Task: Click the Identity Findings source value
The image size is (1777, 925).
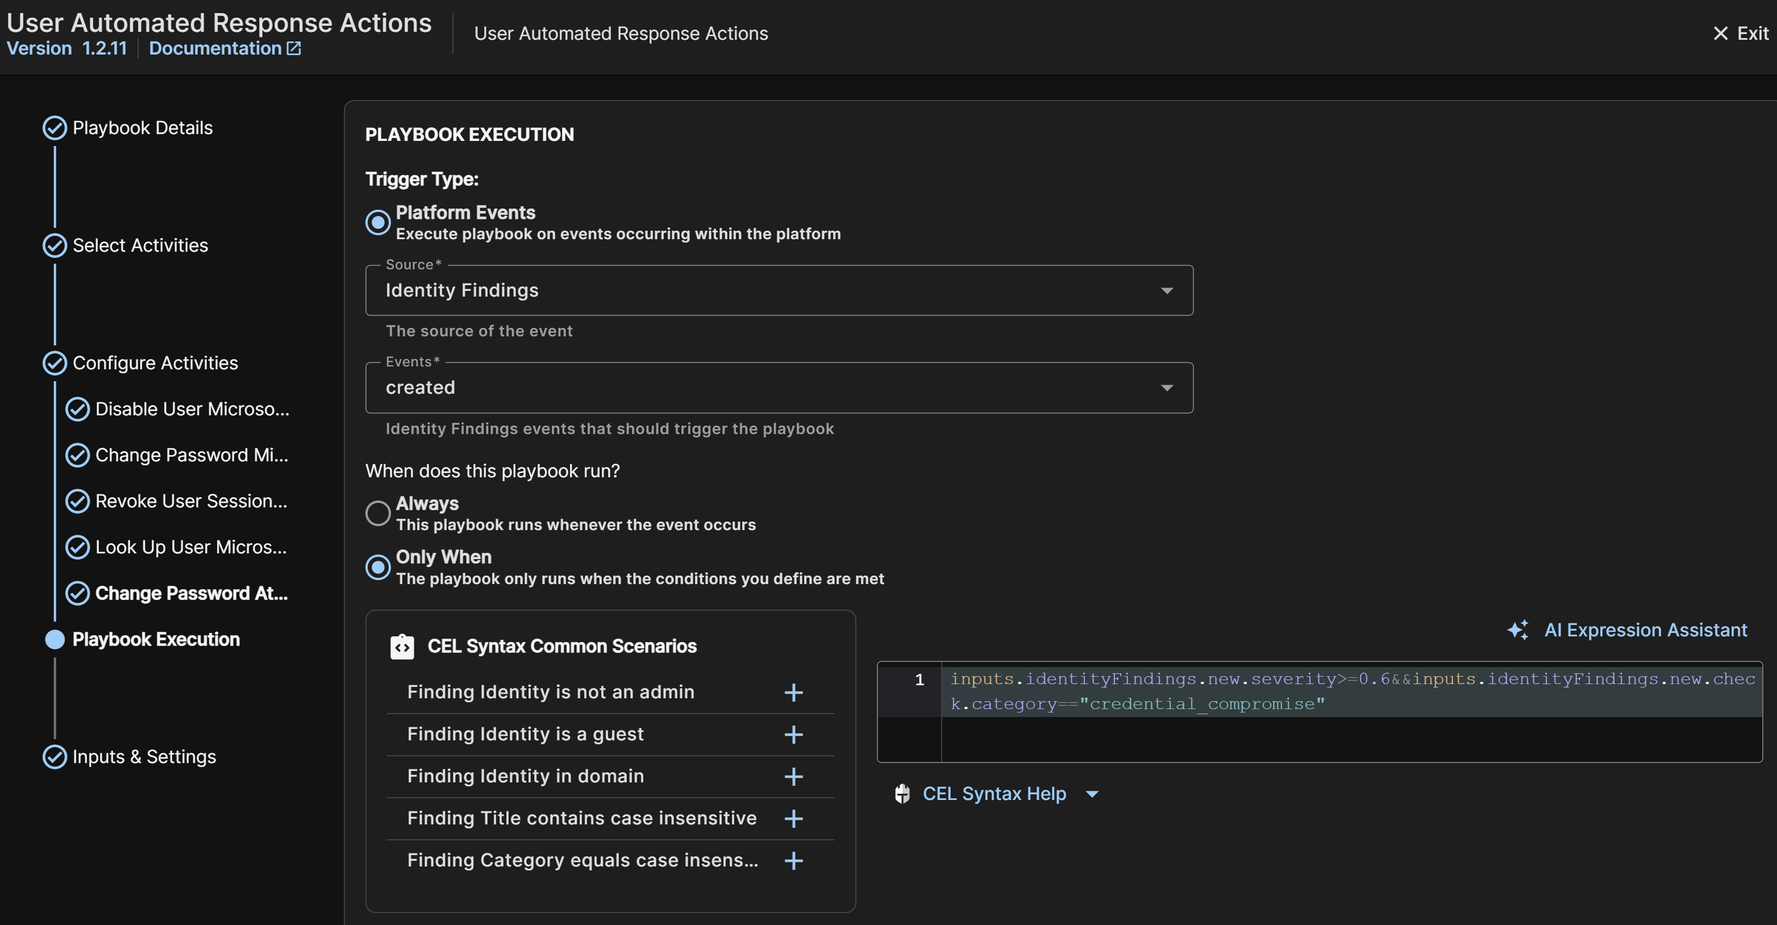Action: pyautogui.click(x=462, y=291)
